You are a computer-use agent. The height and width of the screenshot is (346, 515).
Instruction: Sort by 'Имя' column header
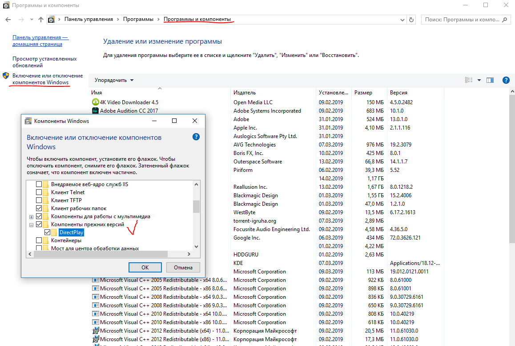tap(160, 93)
